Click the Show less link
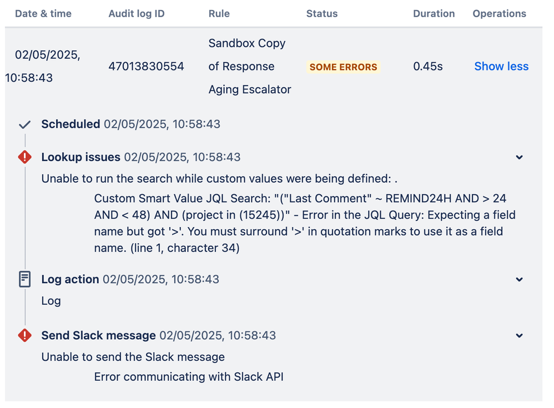554x408 pixels. (501, 66)
